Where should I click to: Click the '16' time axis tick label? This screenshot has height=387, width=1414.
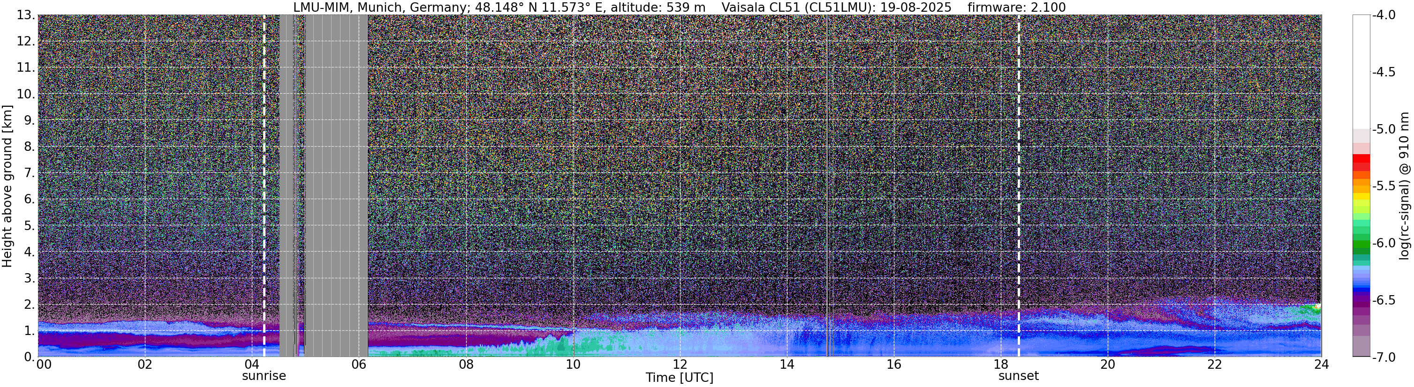coord(893,365)
